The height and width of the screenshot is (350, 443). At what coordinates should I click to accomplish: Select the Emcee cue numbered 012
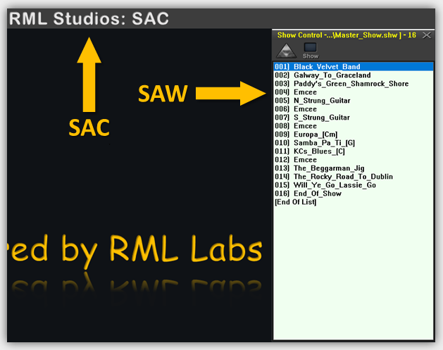[296, 160]
